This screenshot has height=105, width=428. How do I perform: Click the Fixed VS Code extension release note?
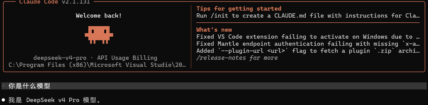[x=308, y=37]
